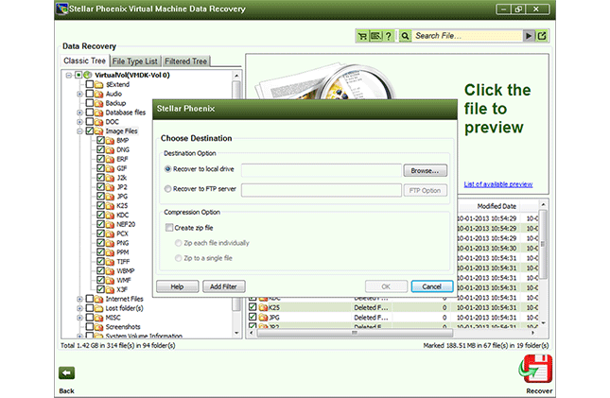Click the TIFF folder icon
The width and height of the screenshot is (610, 398).
click(x=110, y=262)
